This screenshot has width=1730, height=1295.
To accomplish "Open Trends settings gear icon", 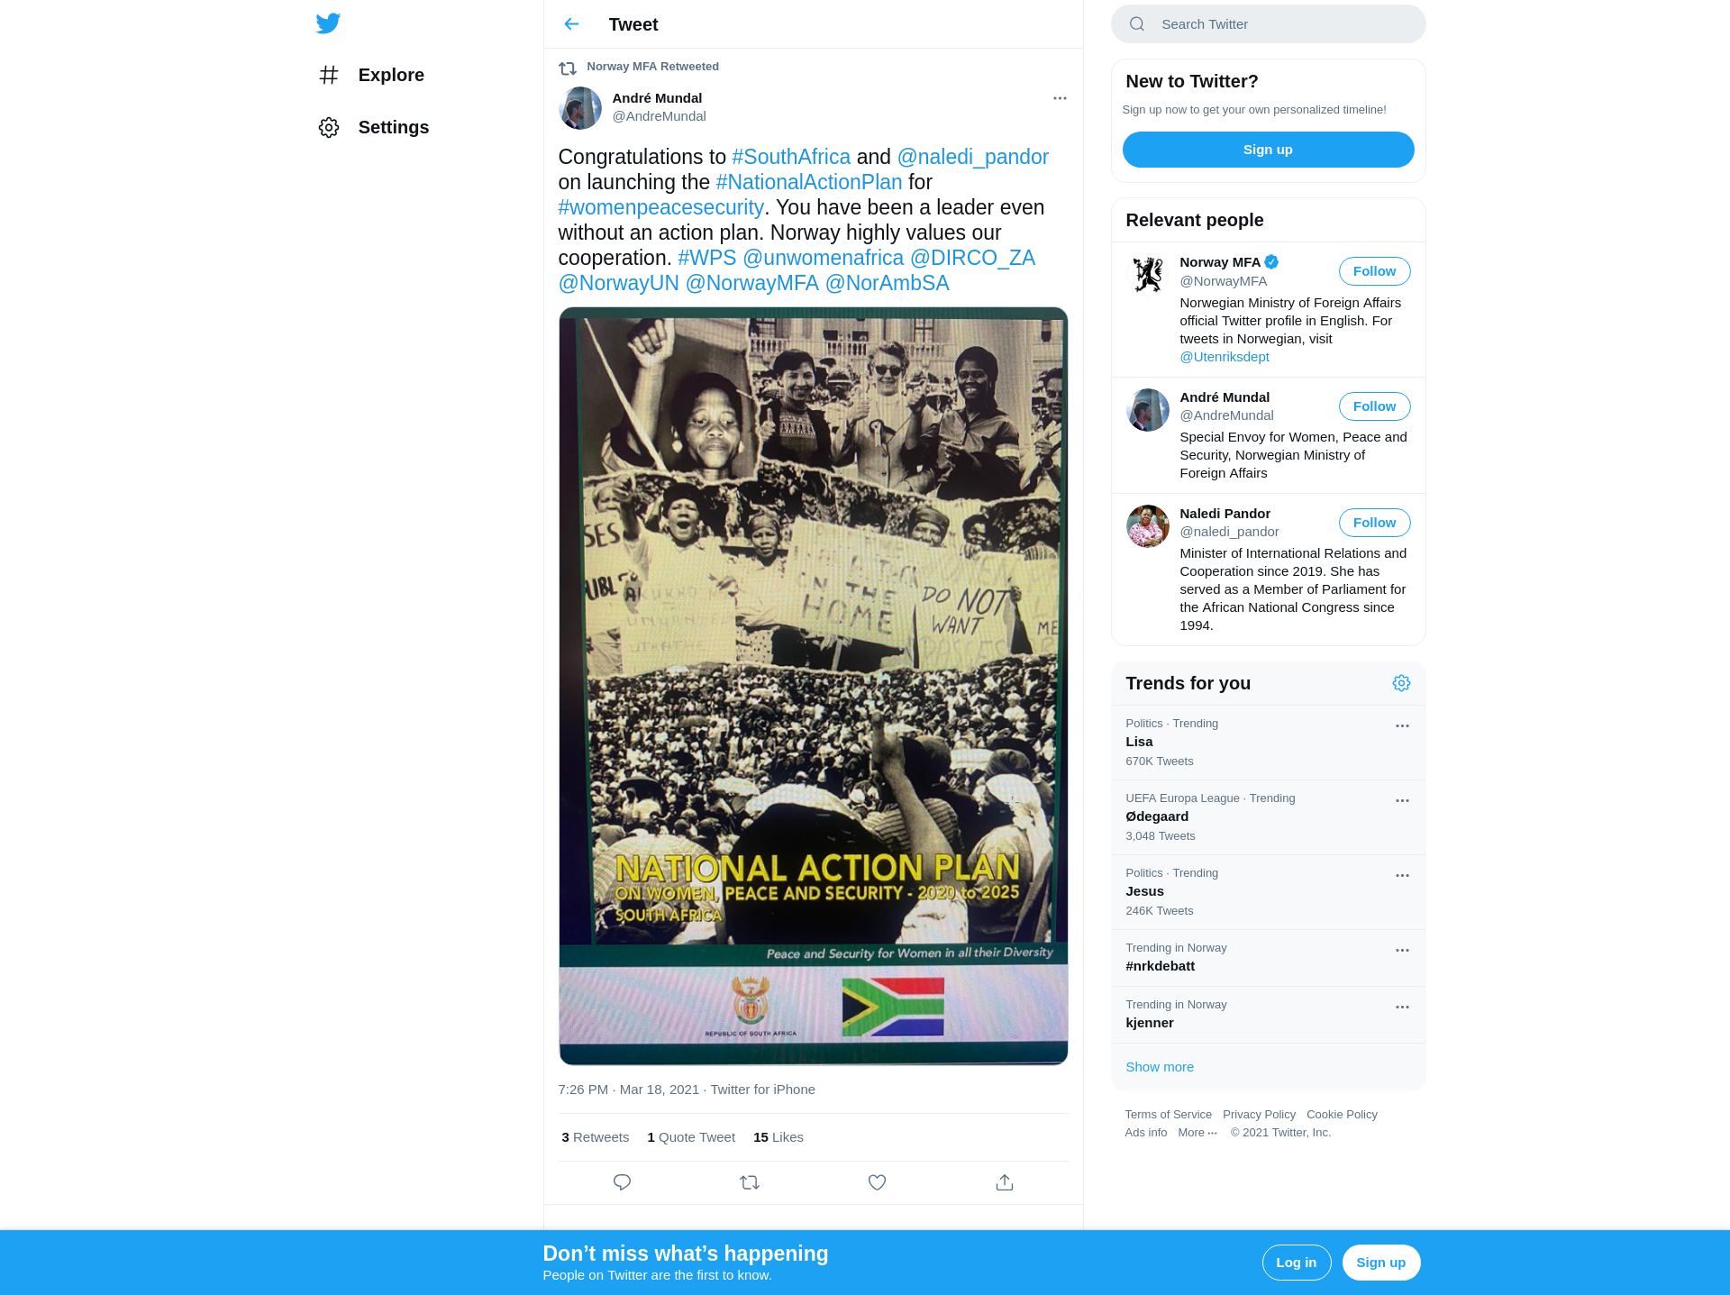I will (1401, 683).
